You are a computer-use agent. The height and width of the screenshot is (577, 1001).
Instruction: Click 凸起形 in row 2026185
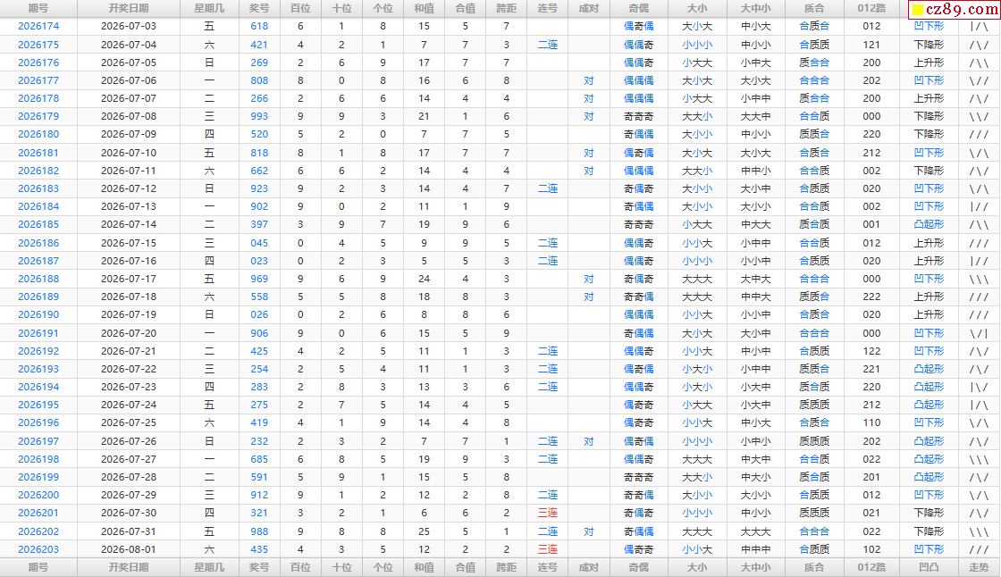coord(929,224)
